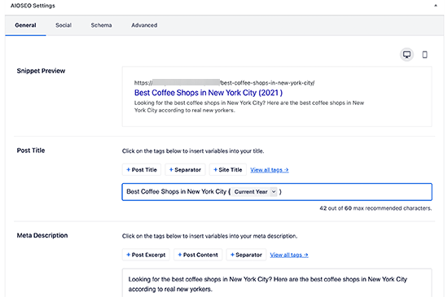448x297 pixels.
Task: Collapse the AIOSEO Settings panel arrow
Action: click(436, 6)
